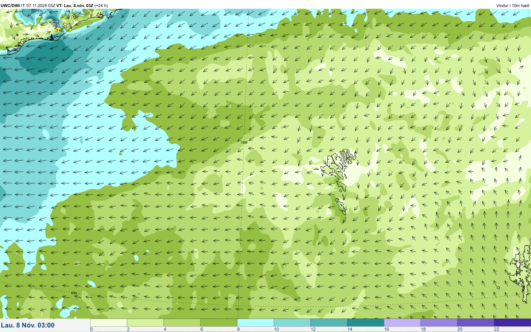Click the legend scale number '16'

[386, 329]
